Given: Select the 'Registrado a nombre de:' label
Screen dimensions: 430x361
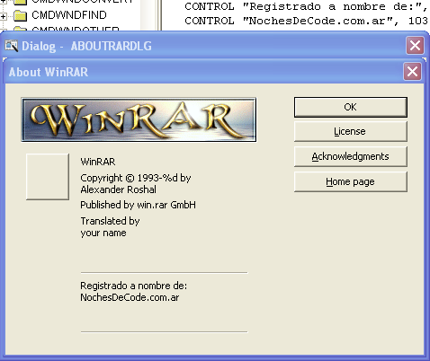Looking at the screenshot, I should 133,286.
